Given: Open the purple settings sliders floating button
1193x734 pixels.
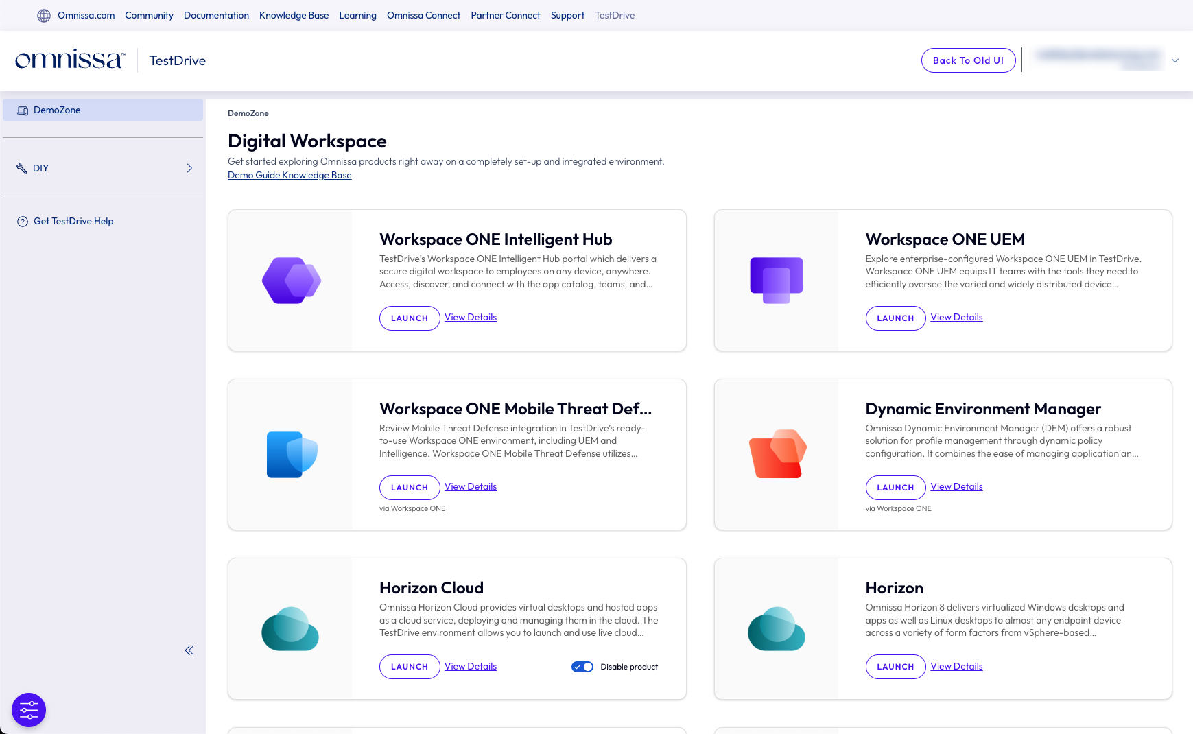Looking at the screenshot, I should [29, 710].
